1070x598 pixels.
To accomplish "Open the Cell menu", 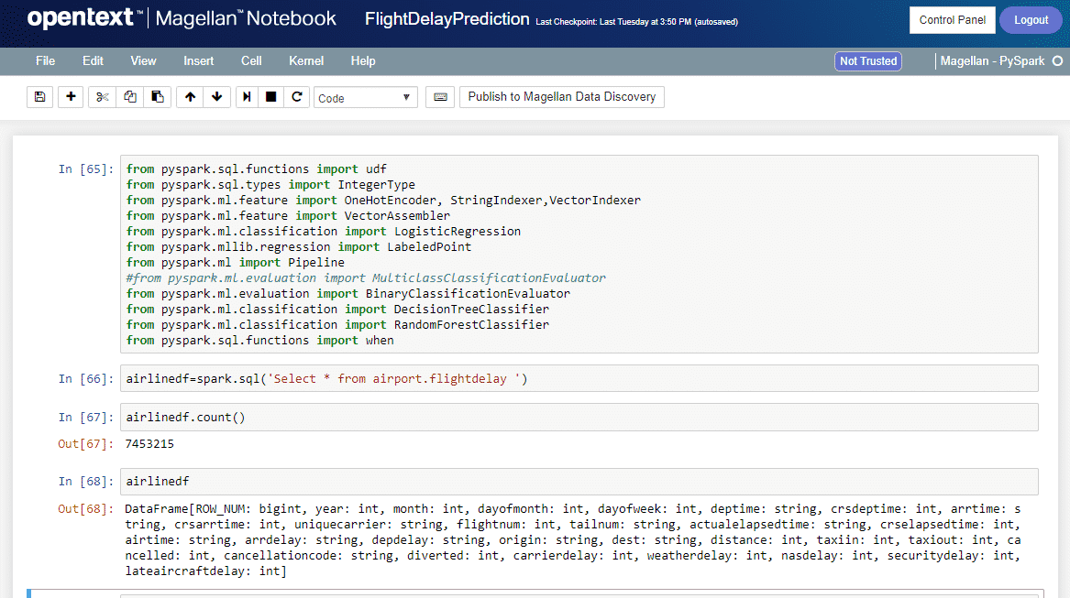I will click(x=250, y=61).
